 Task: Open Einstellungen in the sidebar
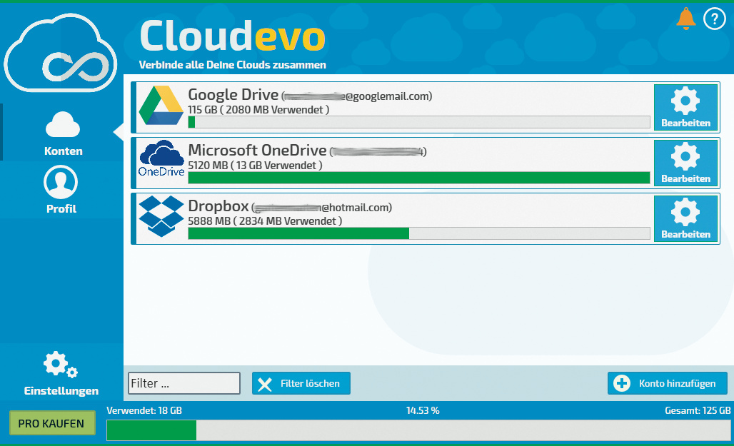click(x=61, y=373)
